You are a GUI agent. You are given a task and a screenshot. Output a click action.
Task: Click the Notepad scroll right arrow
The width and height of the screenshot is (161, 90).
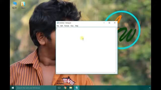[114, 73]
